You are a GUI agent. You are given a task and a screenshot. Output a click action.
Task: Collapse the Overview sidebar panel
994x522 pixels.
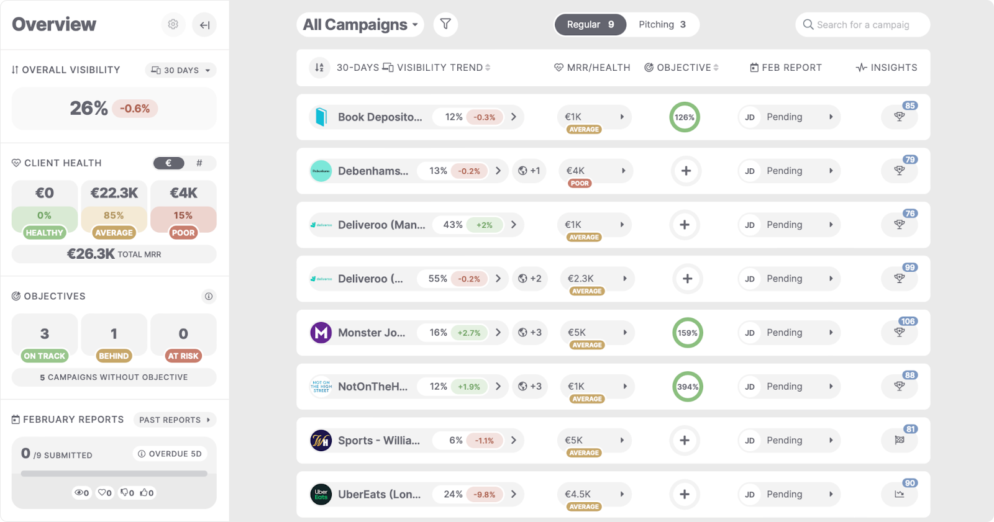tap(204, 25)
